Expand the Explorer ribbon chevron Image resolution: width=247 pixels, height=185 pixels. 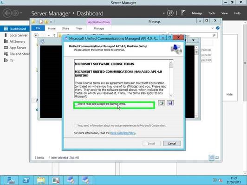(x=212, y=28)
